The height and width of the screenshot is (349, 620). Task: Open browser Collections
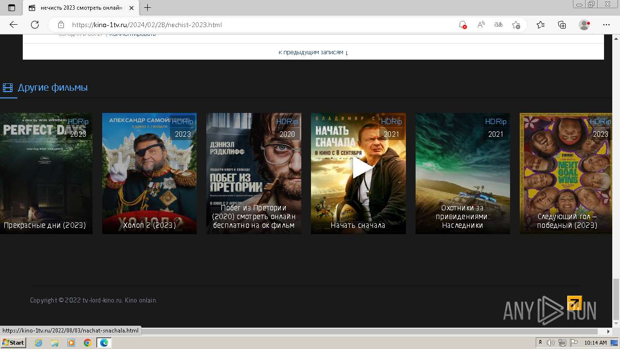tap(562, 25)
